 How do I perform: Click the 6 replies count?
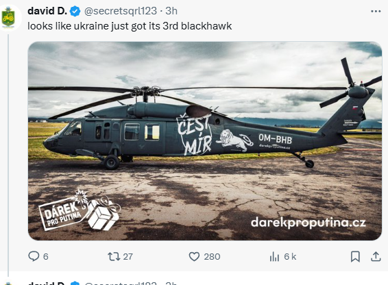coord(46,256)
